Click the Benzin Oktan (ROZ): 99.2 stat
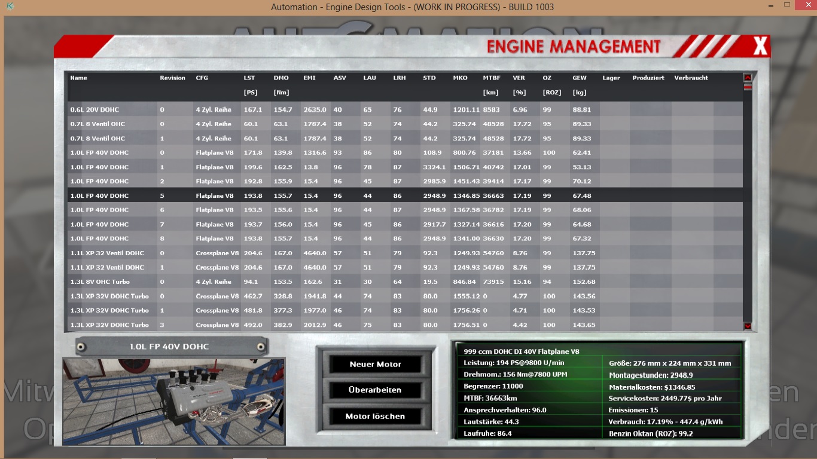Image resolution: width=817 pixels, height=459 pixels. [651, 433]
